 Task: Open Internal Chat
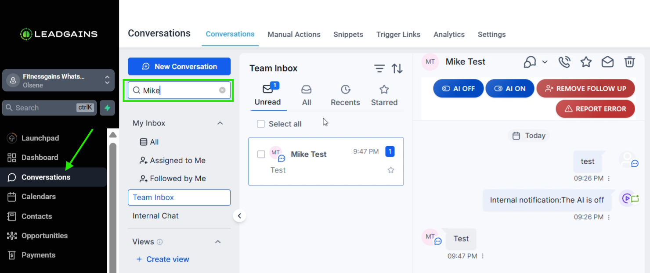tap(155, 216)
